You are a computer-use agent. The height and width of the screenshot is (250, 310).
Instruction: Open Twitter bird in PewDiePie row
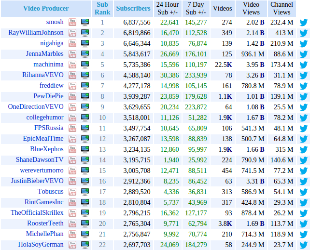pyautogui.click(x=303, y=97)
